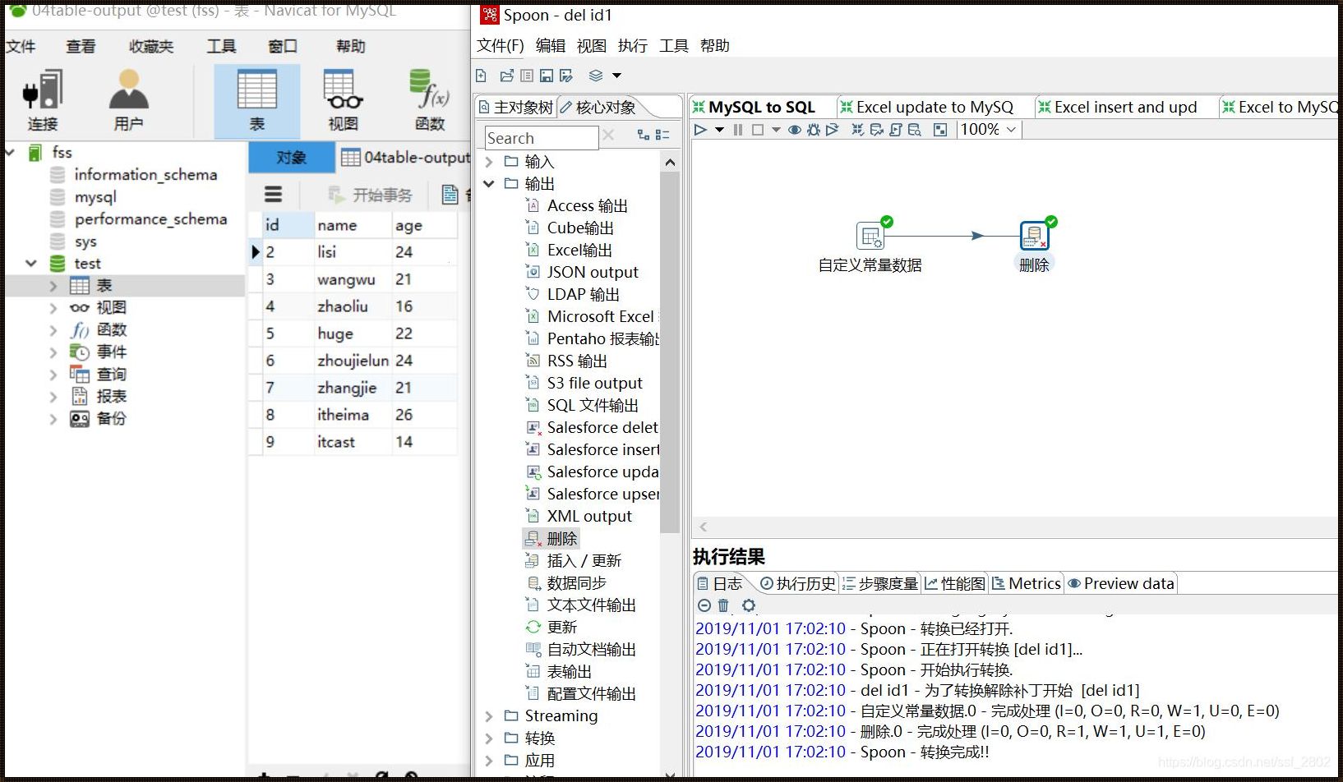The image size is (1343, 782).
Task: Expand the 应用 folder in steps tree
Action: pyautogui.click(x=489, y=761)
